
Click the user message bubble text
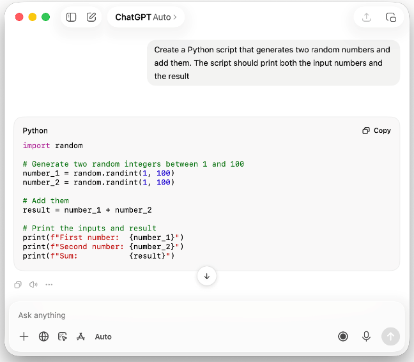273,63
